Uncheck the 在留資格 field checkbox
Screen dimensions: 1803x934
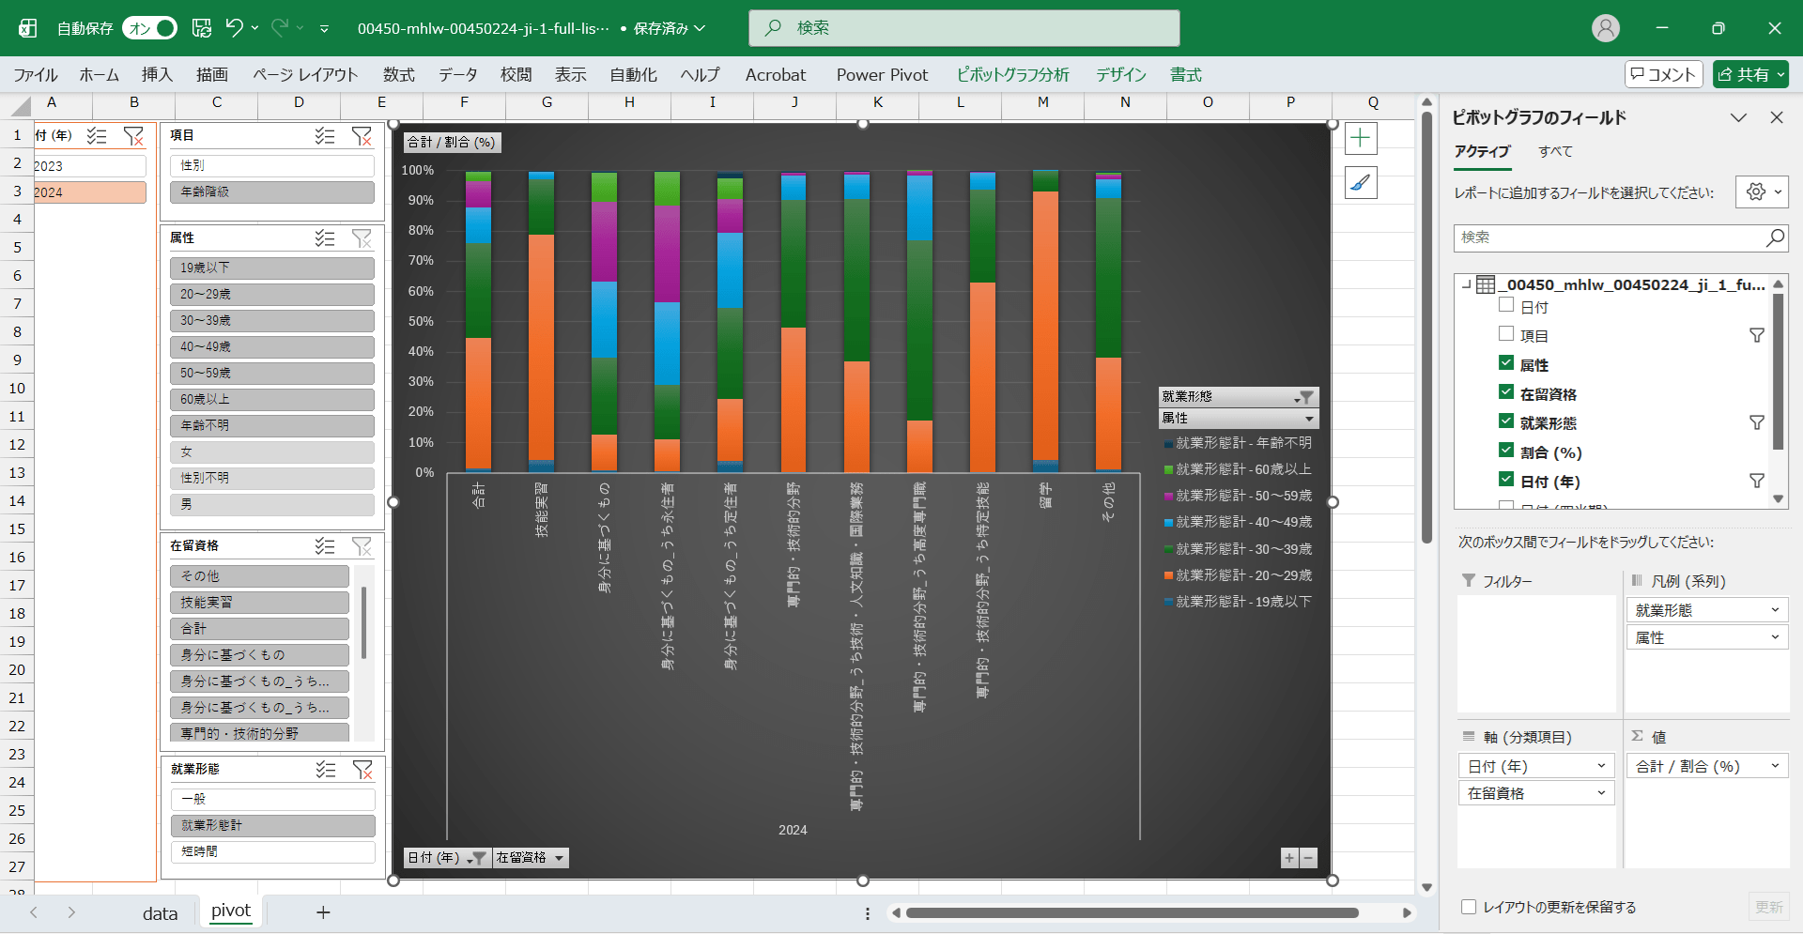(1506, 392)
